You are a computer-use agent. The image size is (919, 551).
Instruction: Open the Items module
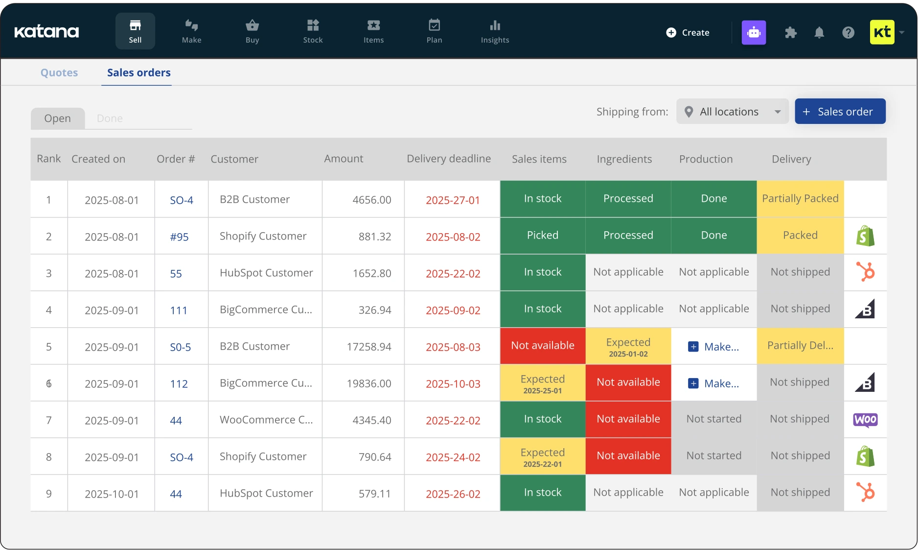[x=373, y=31]
